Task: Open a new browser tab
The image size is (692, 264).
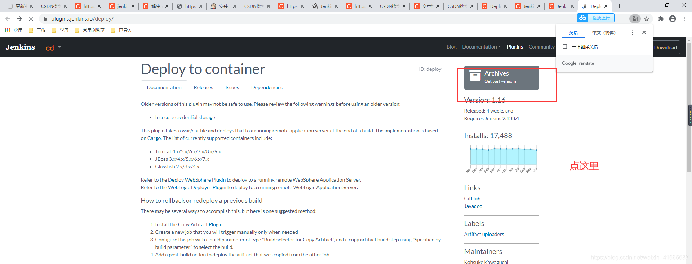Action: [x=620, y=6]
